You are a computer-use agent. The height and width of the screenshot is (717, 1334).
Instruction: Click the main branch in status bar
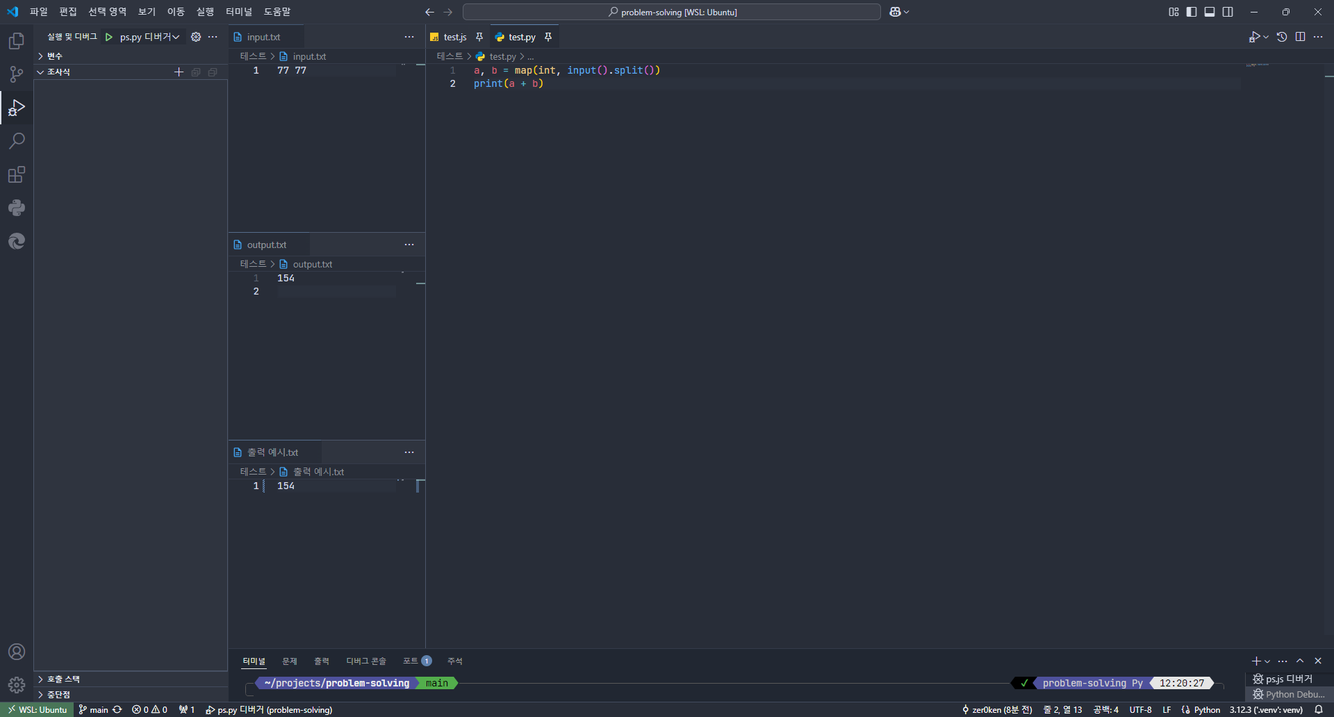pyautogui.click(x=93, y=709)
